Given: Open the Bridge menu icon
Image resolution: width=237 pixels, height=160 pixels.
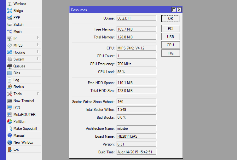Looking at the screenshot, I should click(10, 11).
